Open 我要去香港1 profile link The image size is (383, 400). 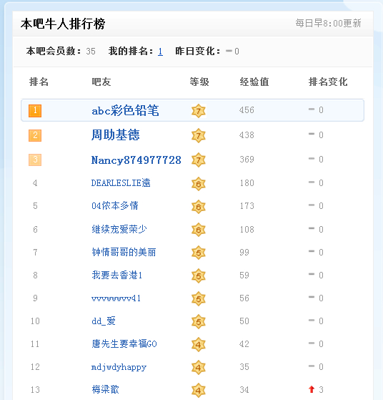coord(117,275)
